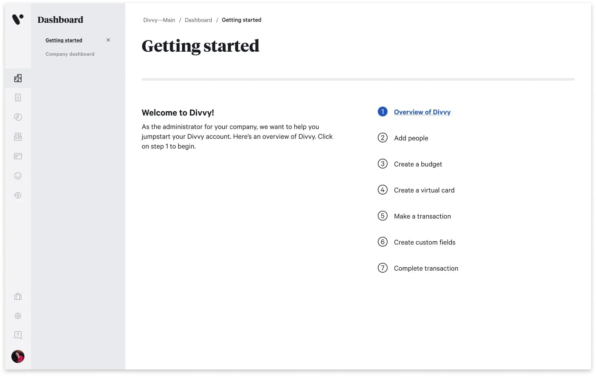Click the Dashboard panel heading
The height and width of the screenshot is (376, 596).
click(x=60, y=20)
